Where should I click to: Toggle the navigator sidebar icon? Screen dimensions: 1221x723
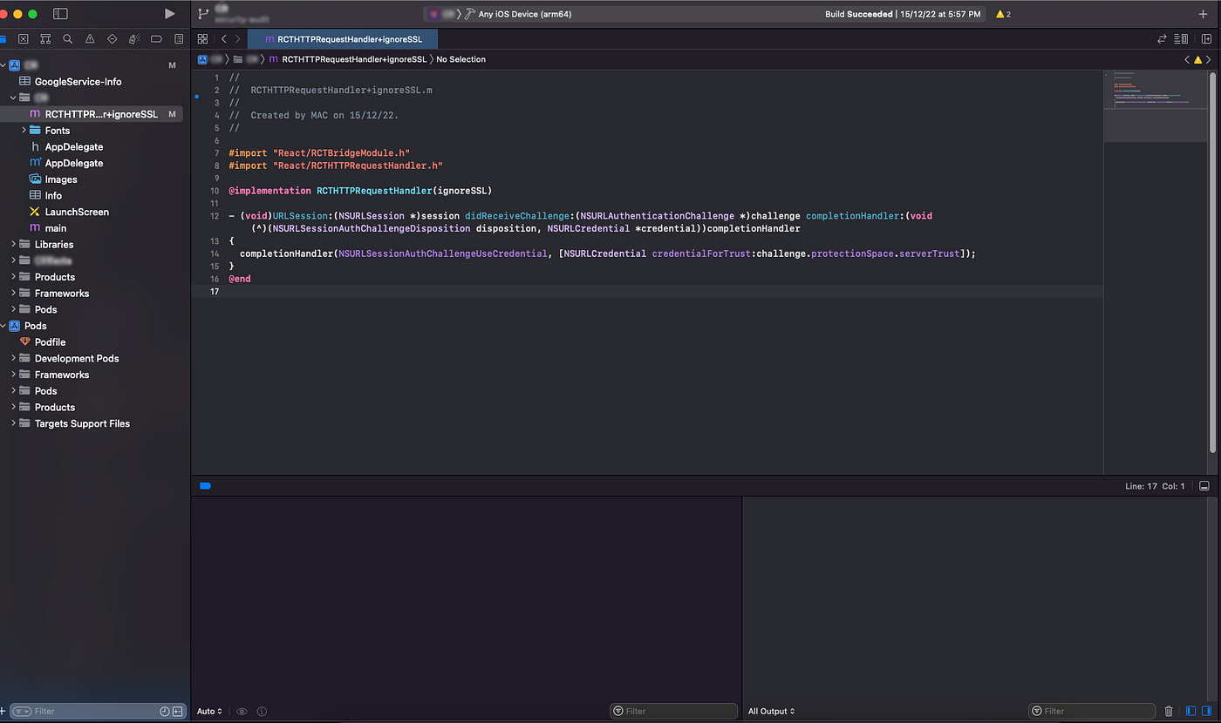(x=60, y=14)
